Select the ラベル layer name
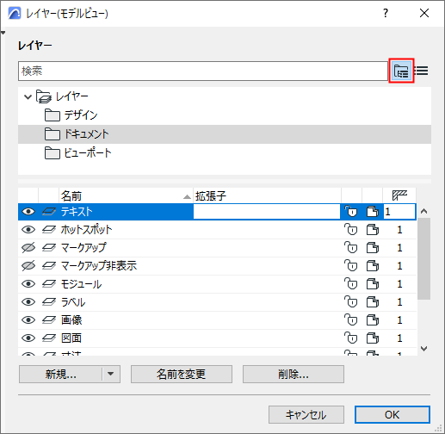This screenshot has width=445, height=434. tap(73, 302)
